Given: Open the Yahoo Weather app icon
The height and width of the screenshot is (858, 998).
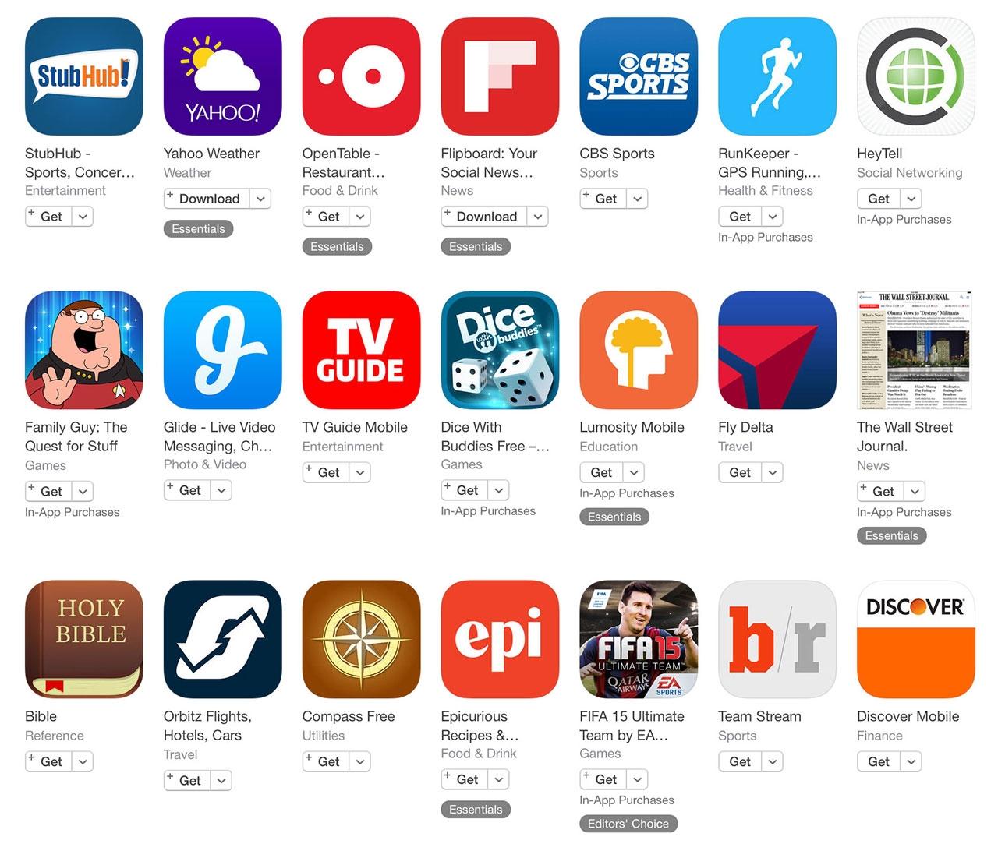Looking at the screenshot, I should (x=223, y=76).
